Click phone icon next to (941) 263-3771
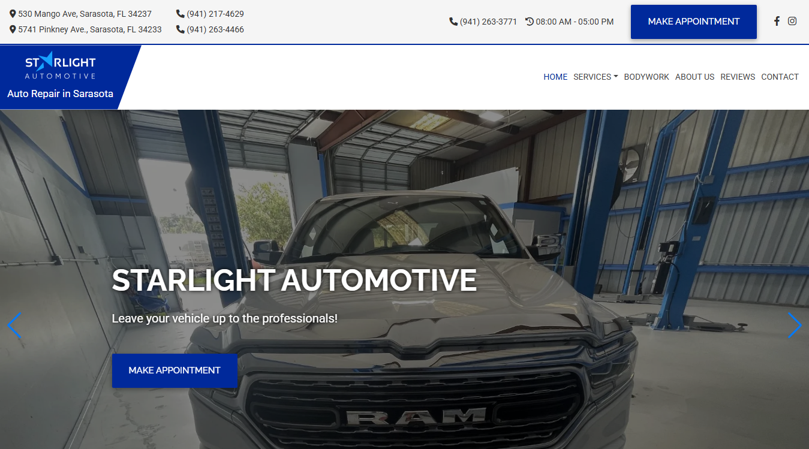The height and width of the screenshot is (449, 809). click(453, 22)
